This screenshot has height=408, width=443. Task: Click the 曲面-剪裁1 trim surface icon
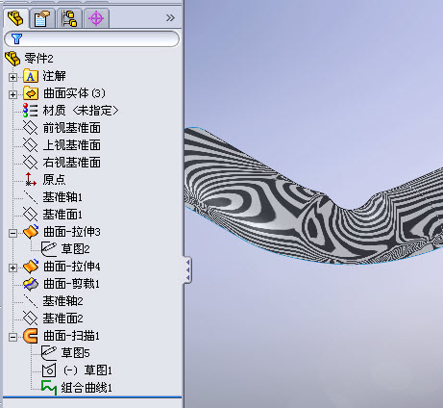[31, 284]
